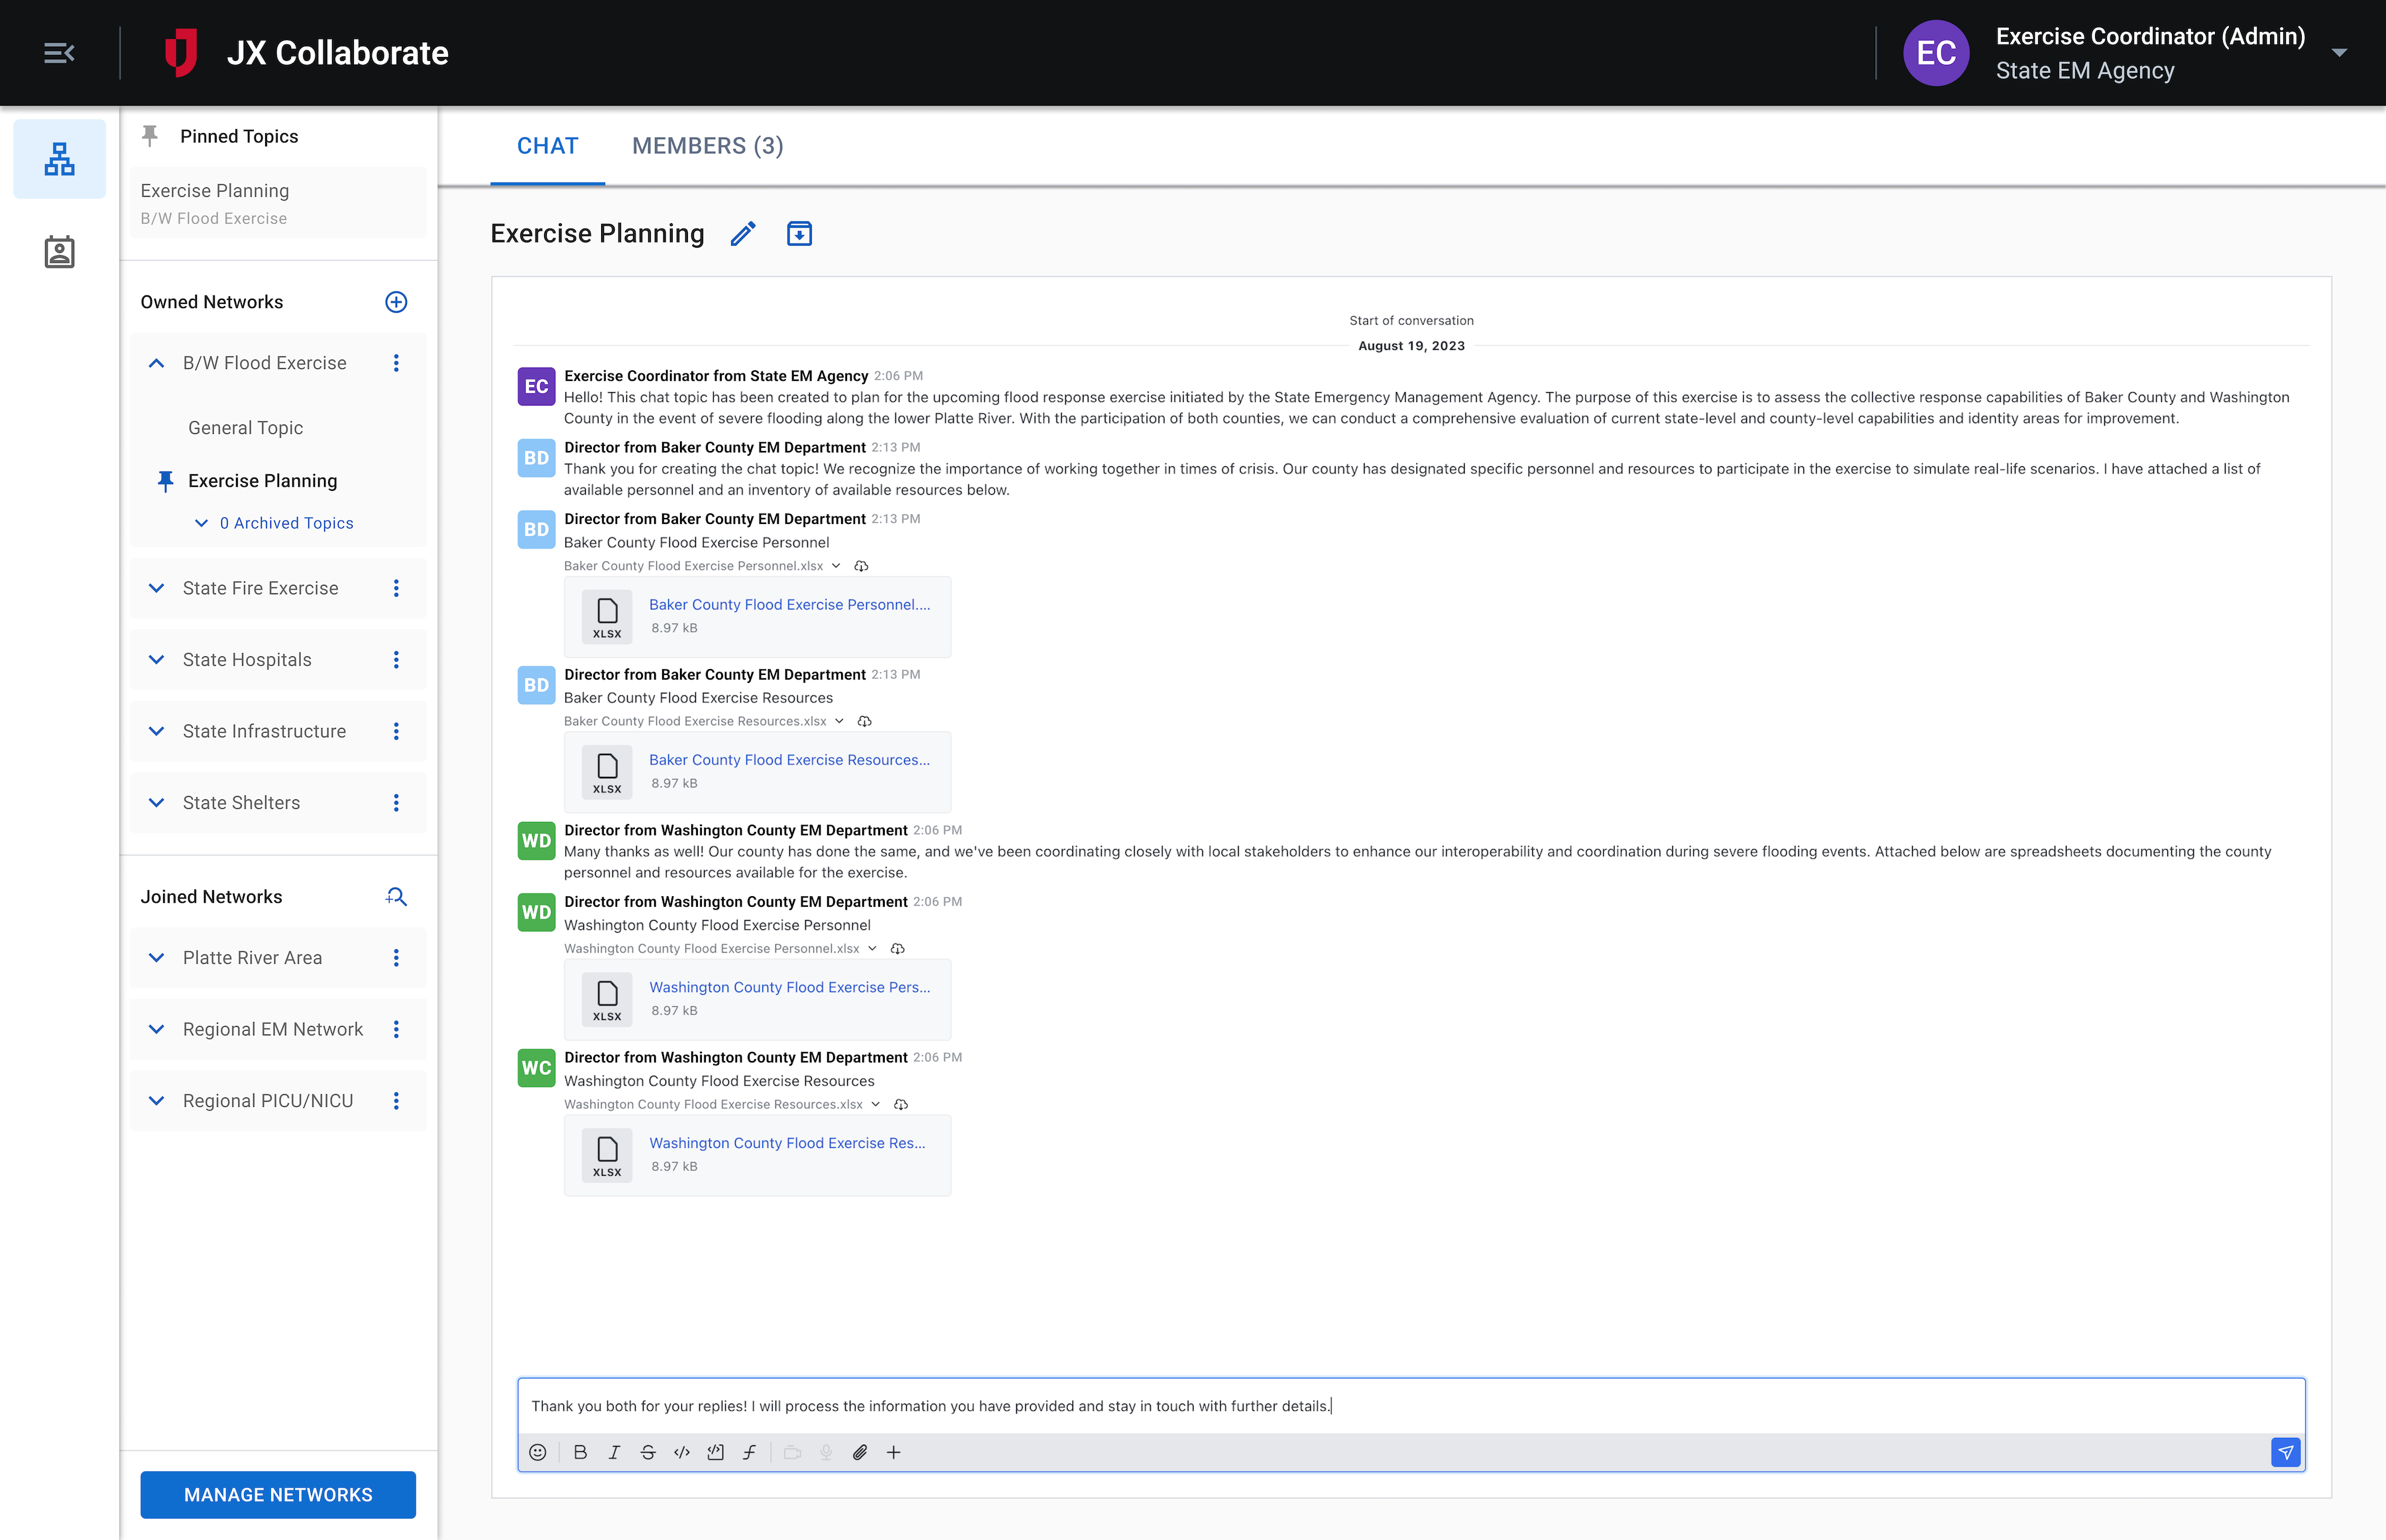This screenshot has height=1540, width=2386.
Task: Click the WC avatar on Washington Resources message
Action: tap(536, 1068)
